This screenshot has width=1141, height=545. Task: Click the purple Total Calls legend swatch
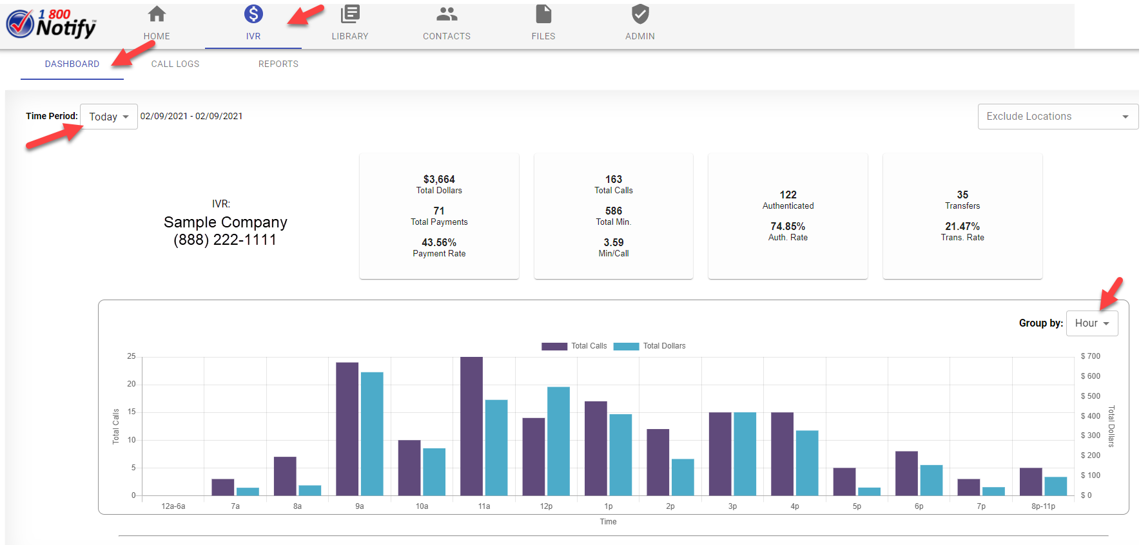click(x=554, y=346)
